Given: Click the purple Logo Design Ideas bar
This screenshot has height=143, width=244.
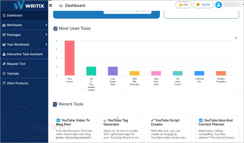Looking at the screenshot, I should coord(113,71).
